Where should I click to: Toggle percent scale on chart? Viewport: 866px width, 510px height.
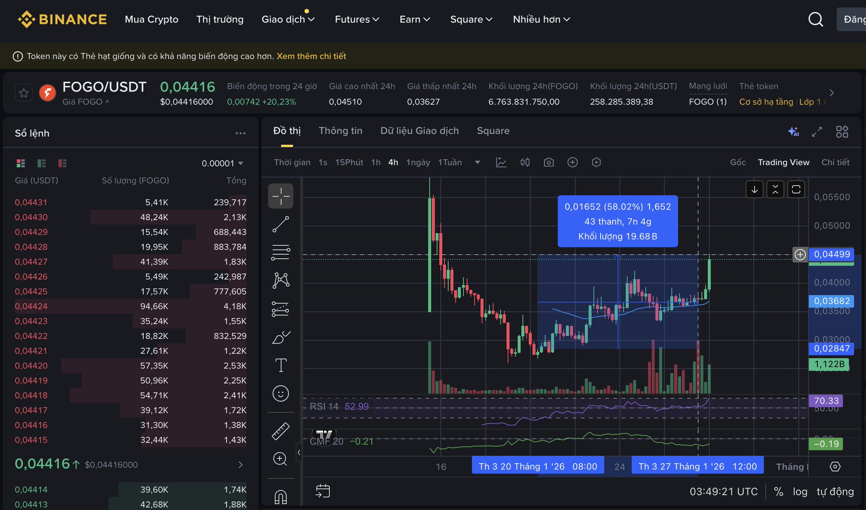[x=778, y=491]
